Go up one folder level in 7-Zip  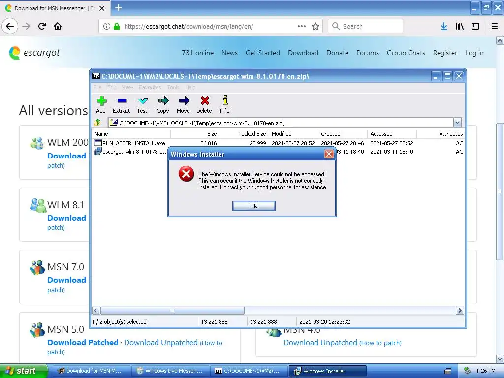tap(97, 123)
